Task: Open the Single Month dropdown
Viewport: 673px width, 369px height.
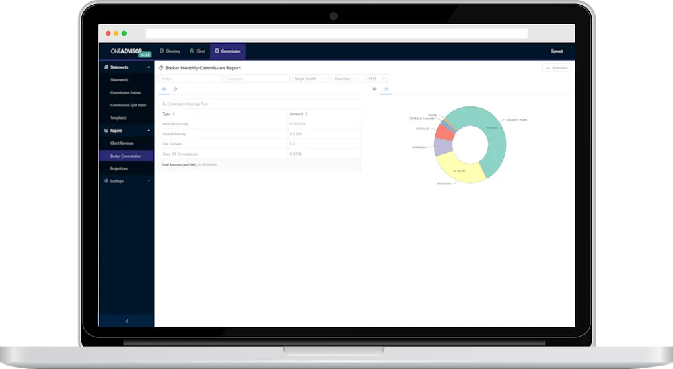Action: [x=311, y=79]
